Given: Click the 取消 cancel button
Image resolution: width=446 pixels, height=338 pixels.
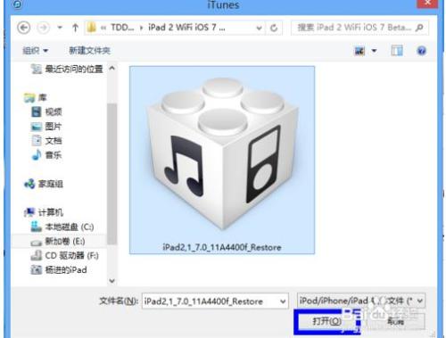Looking at the screenshot, I should click(x=395, y=321).
